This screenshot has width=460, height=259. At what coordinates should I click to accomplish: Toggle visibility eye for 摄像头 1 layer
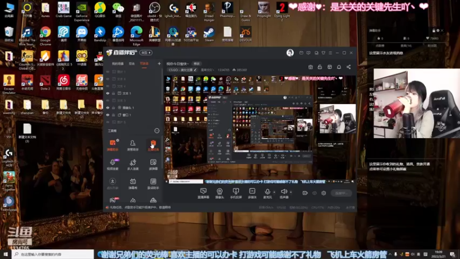108,108
